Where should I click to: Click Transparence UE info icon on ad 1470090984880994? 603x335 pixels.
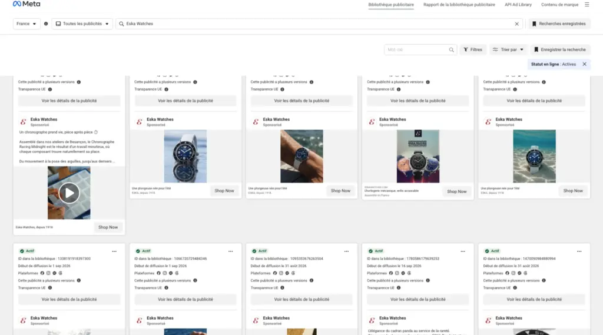515,288
